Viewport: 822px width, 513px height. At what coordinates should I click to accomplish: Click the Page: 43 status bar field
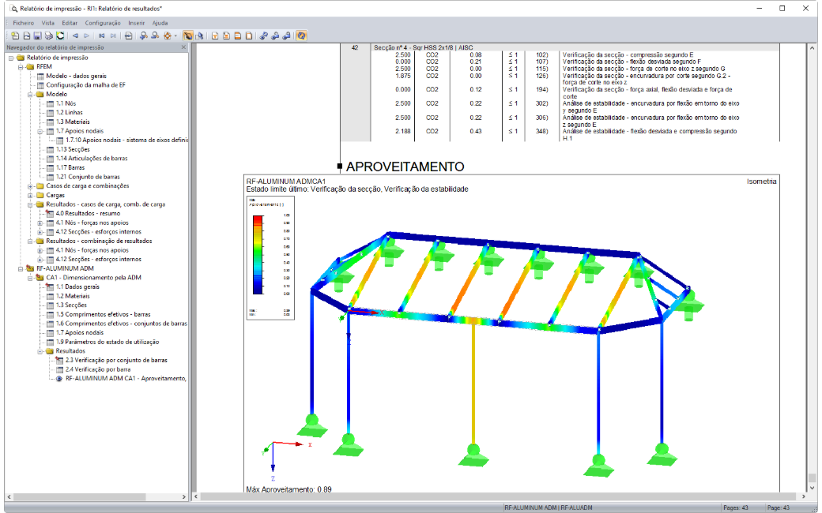coord(779,507)
